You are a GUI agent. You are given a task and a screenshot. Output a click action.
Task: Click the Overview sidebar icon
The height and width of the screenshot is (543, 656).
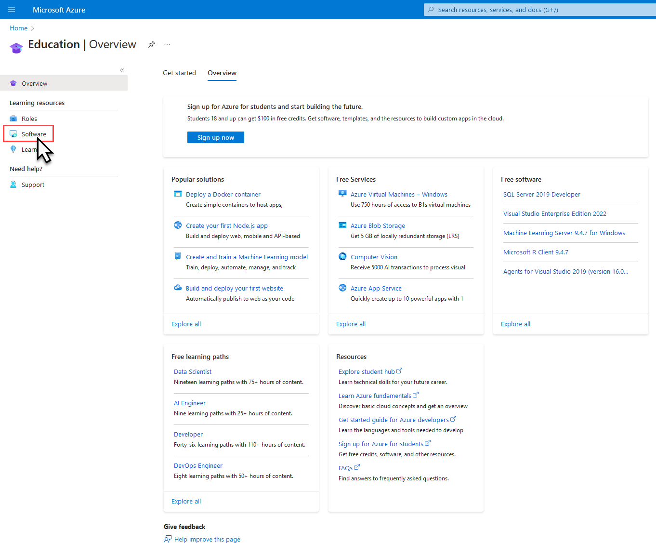click(13, 83)
